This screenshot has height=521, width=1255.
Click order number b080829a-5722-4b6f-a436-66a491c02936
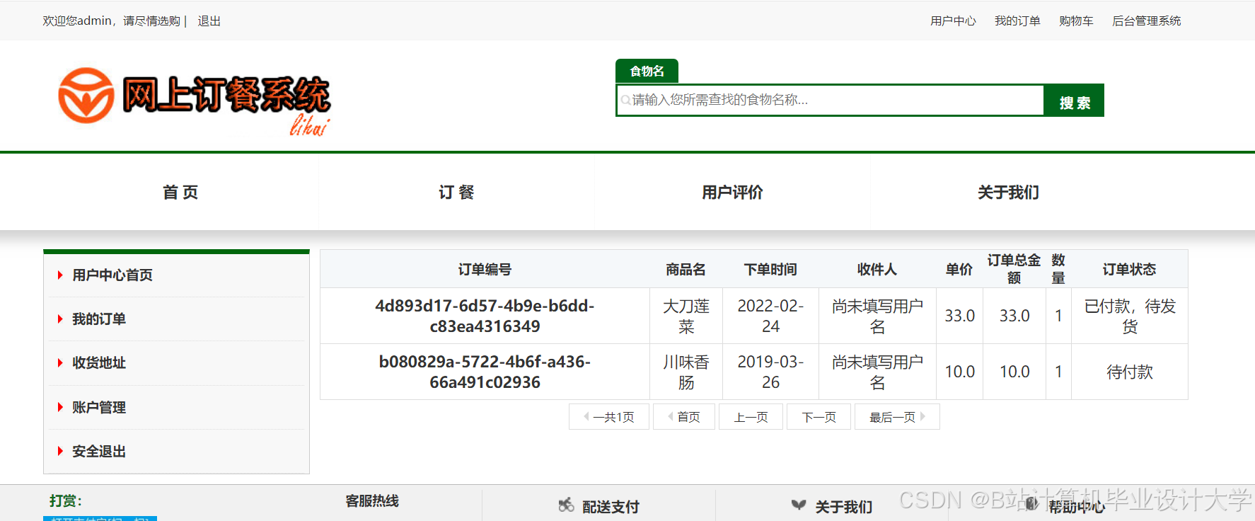pyautogui.click(x=485, y=372)
